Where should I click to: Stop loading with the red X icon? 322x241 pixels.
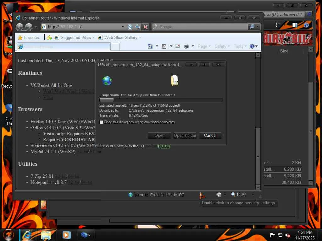click(145, 27)
